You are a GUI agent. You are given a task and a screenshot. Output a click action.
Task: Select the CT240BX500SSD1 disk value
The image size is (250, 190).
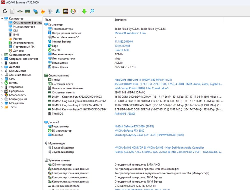pos(135,186)
